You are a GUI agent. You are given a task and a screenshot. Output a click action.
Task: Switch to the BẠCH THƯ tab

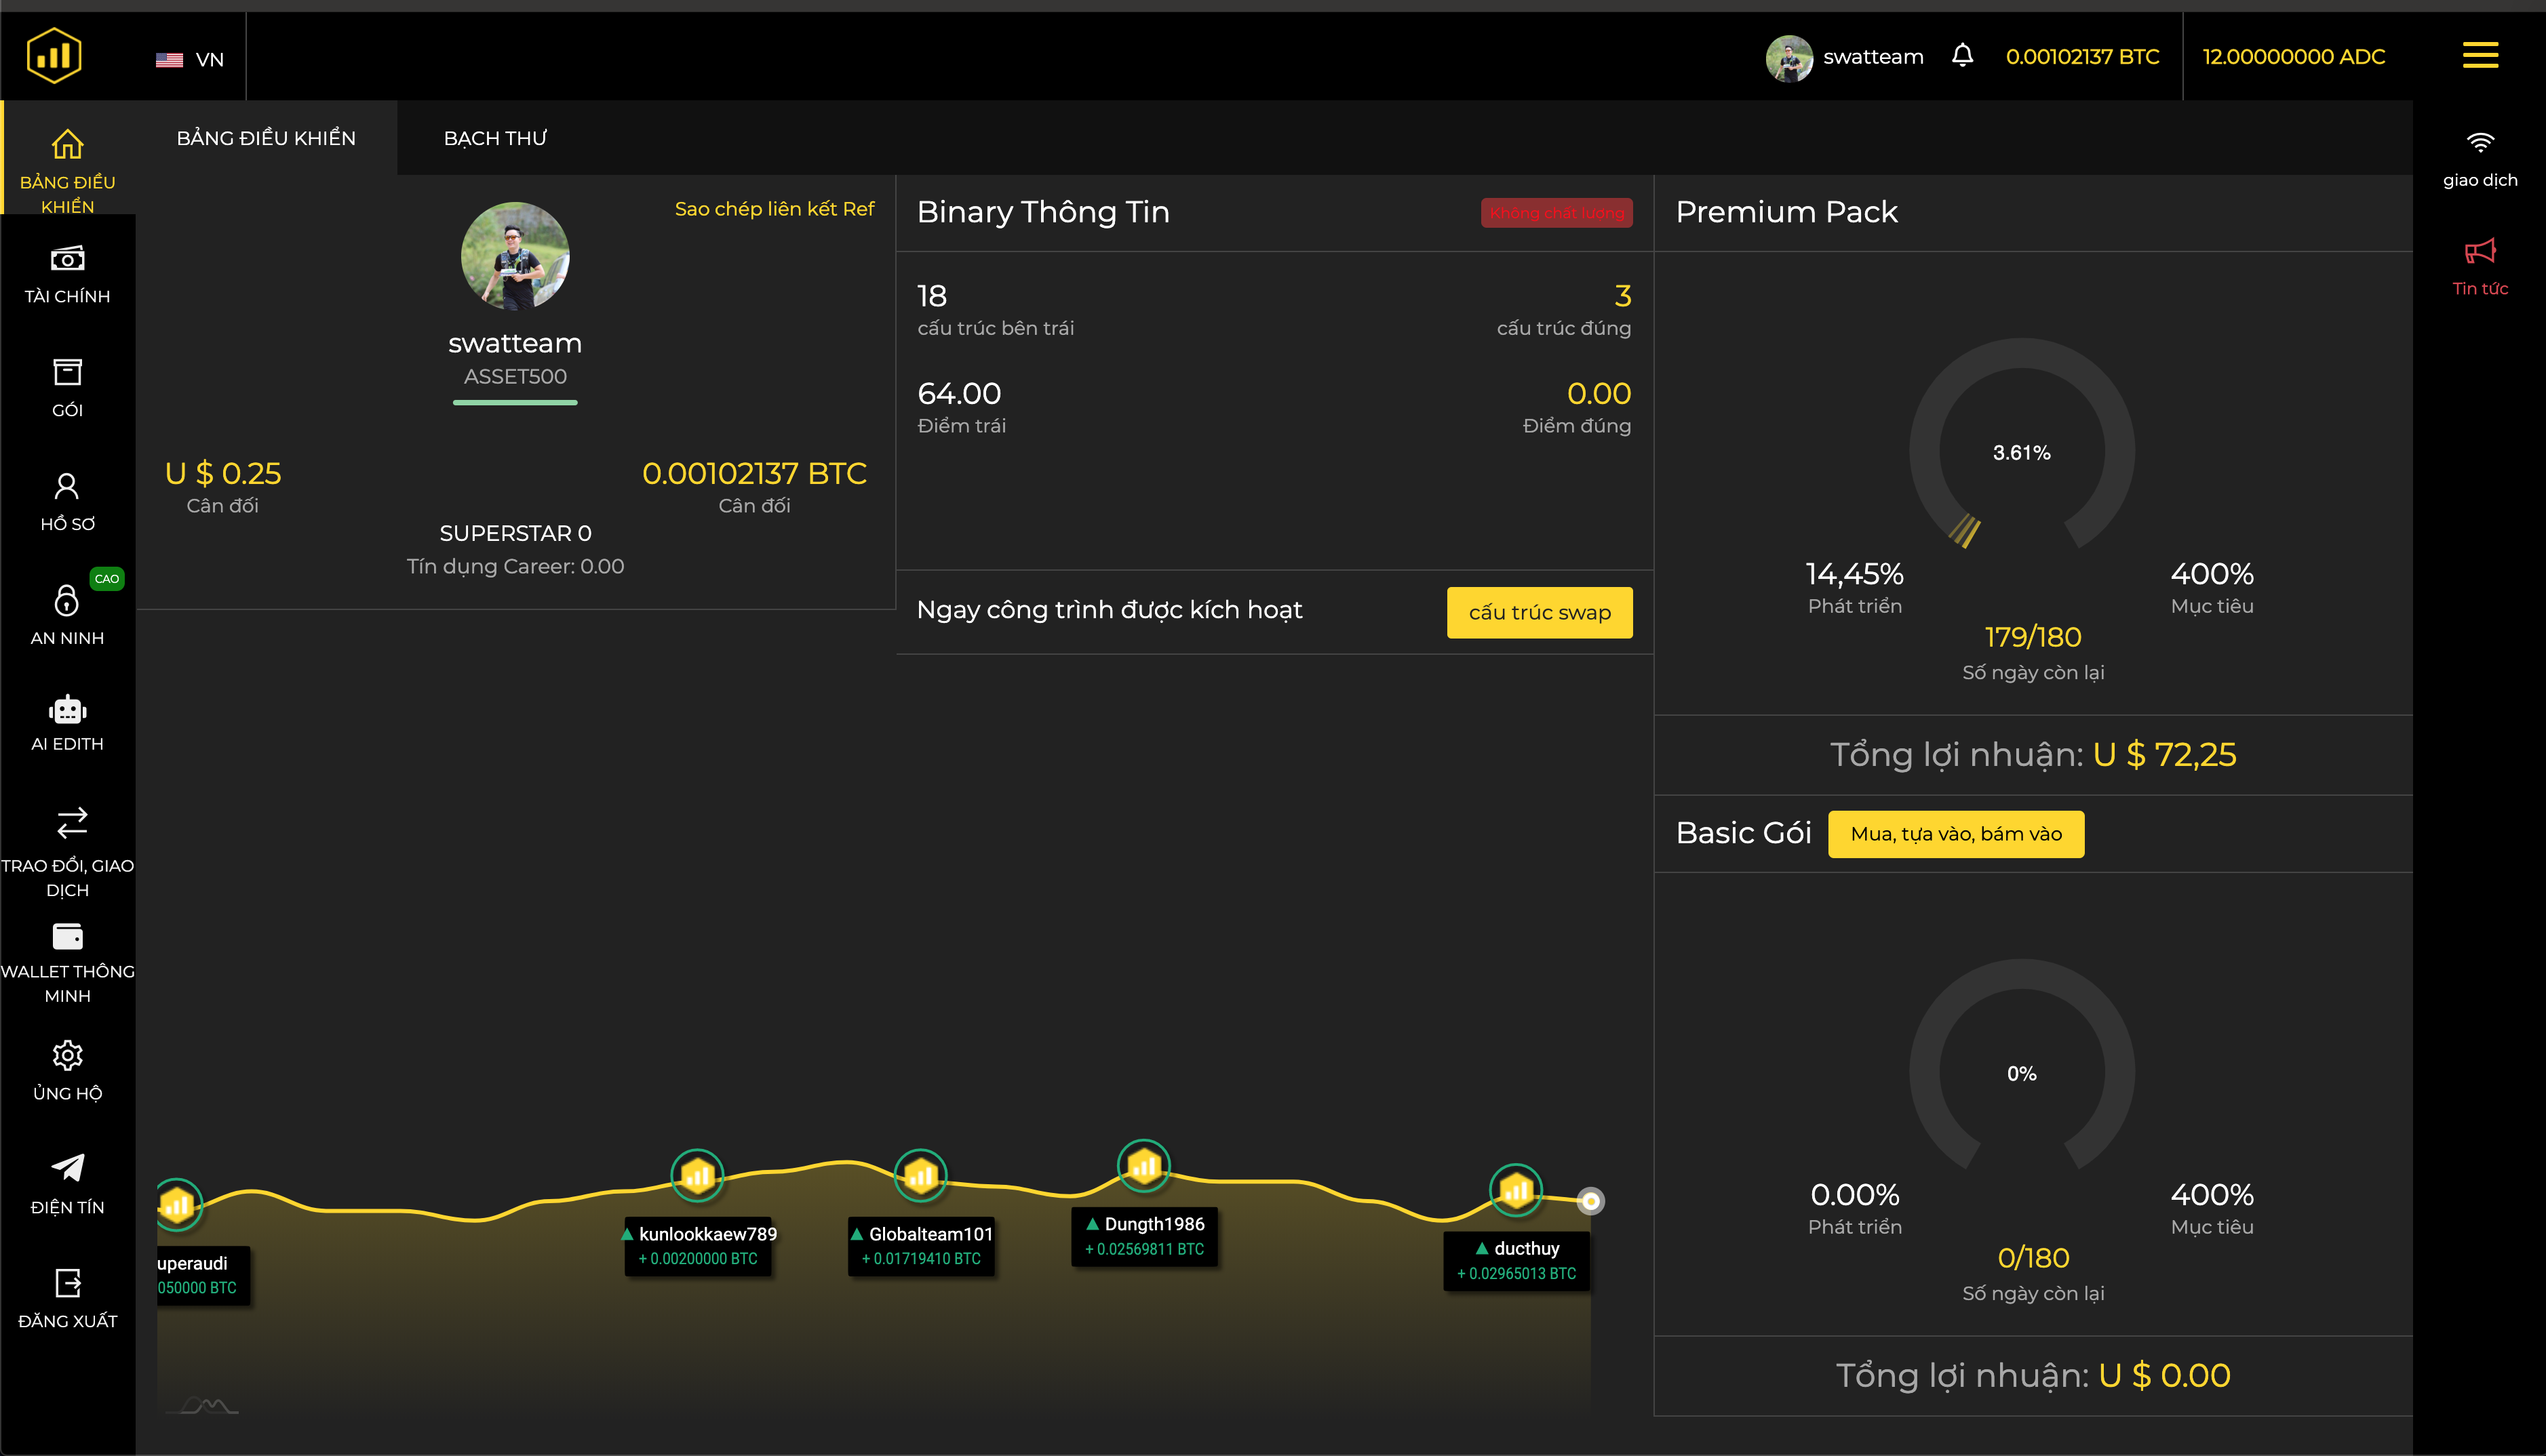tap(495, 138)
